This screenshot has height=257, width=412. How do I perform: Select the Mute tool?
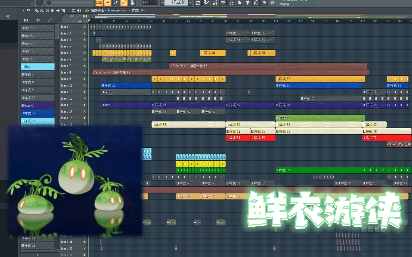(52, 10)
